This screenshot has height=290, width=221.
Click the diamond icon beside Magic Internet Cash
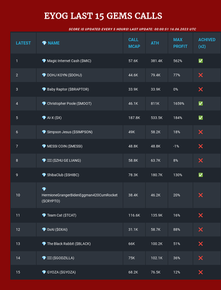click(x=44, y=61)
